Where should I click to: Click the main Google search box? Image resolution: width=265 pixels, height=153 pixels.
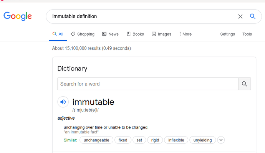click(x=144, y=16)
